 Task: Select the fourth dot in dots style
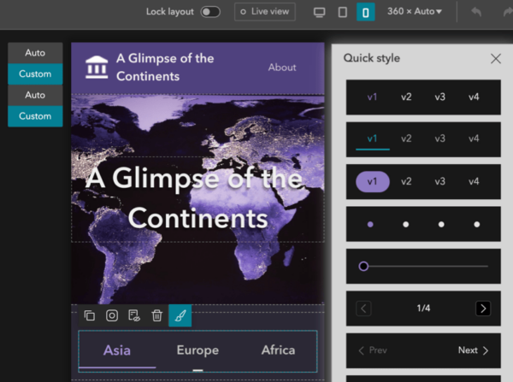(477, 225)
